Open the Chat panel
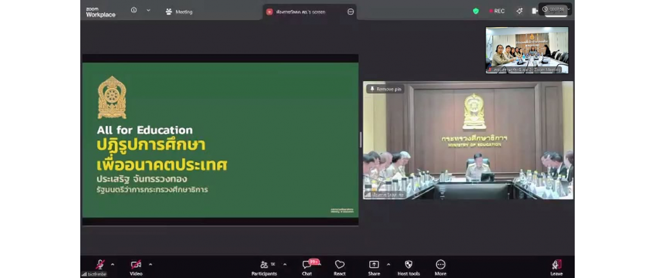The width and height of the screenshot is (655, 278). (308, 265)
